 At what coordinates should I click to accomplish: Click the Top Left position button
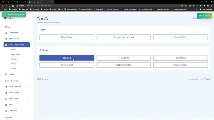pos(67,58)
